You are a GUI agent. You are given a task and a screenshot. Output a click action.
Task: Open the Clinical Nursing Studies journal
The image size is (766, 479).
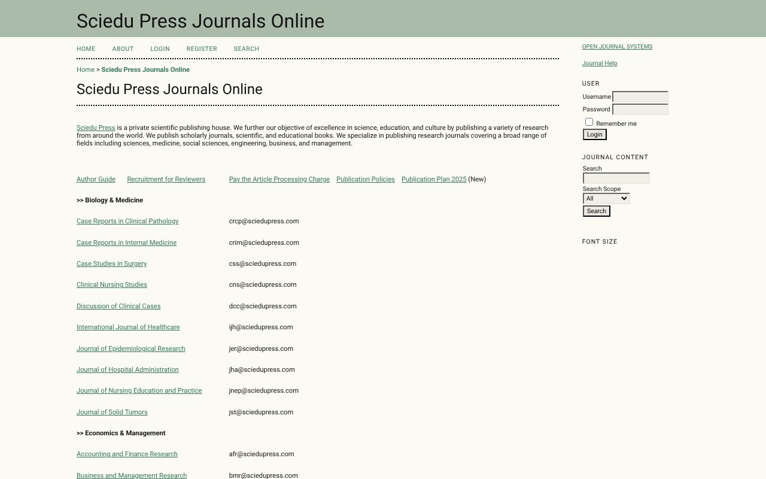tap(112, 284)
